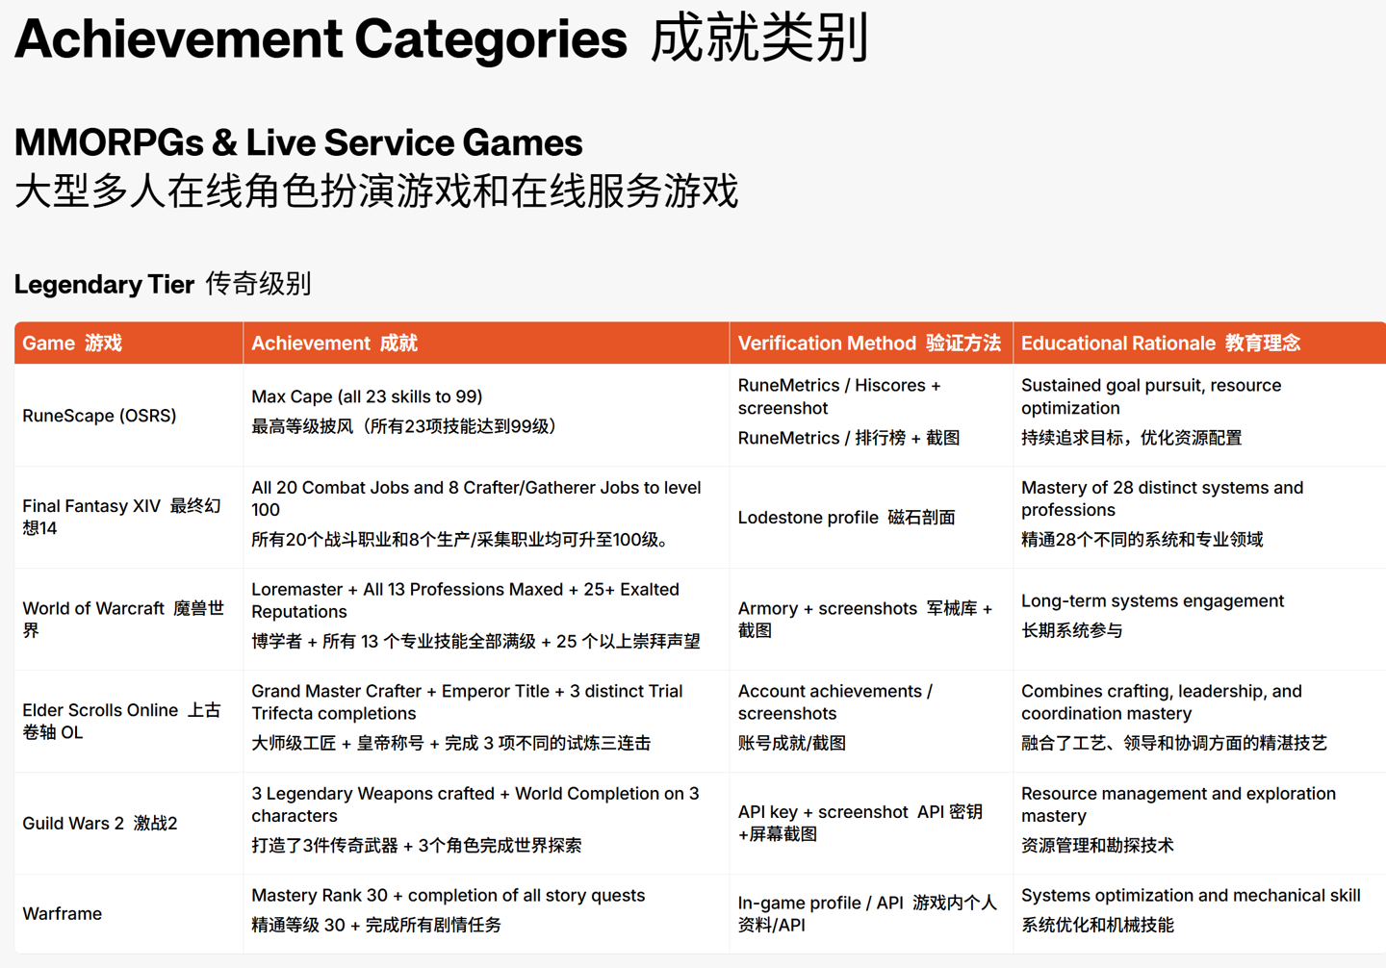Click the Chinese text '精通28个不同的系统和专业领域'

[x=1142, y=540]
